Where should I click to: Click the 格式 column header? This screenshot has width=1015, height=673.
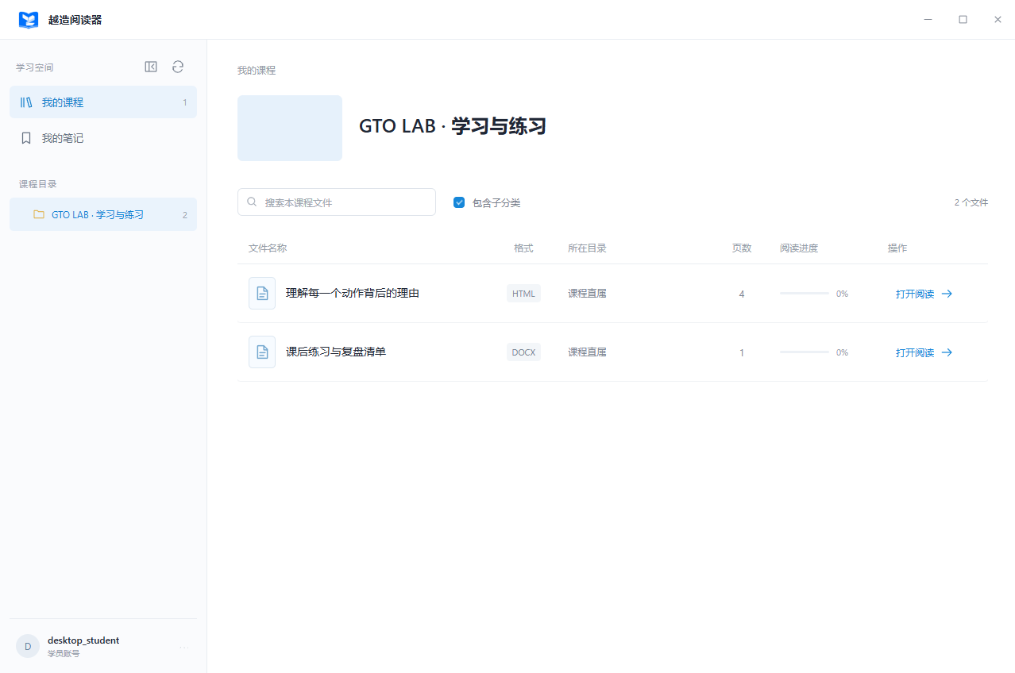(523, 248)
